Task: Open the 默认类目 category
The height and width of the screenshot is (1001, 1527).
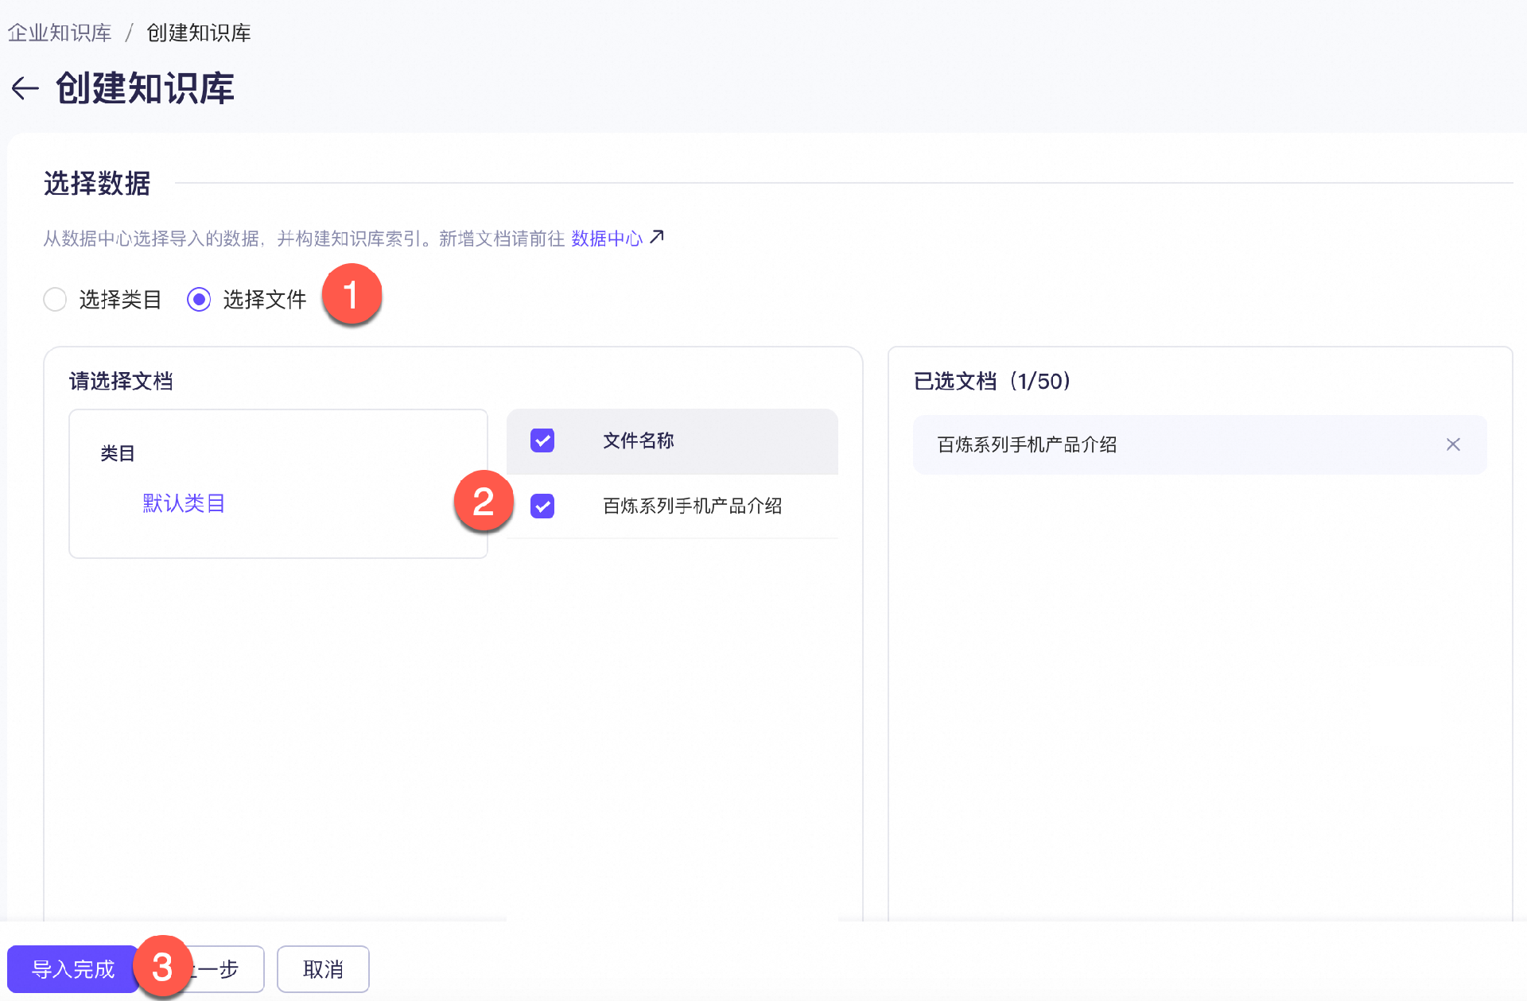Action: pyautogui.click(x=184, y=503)
